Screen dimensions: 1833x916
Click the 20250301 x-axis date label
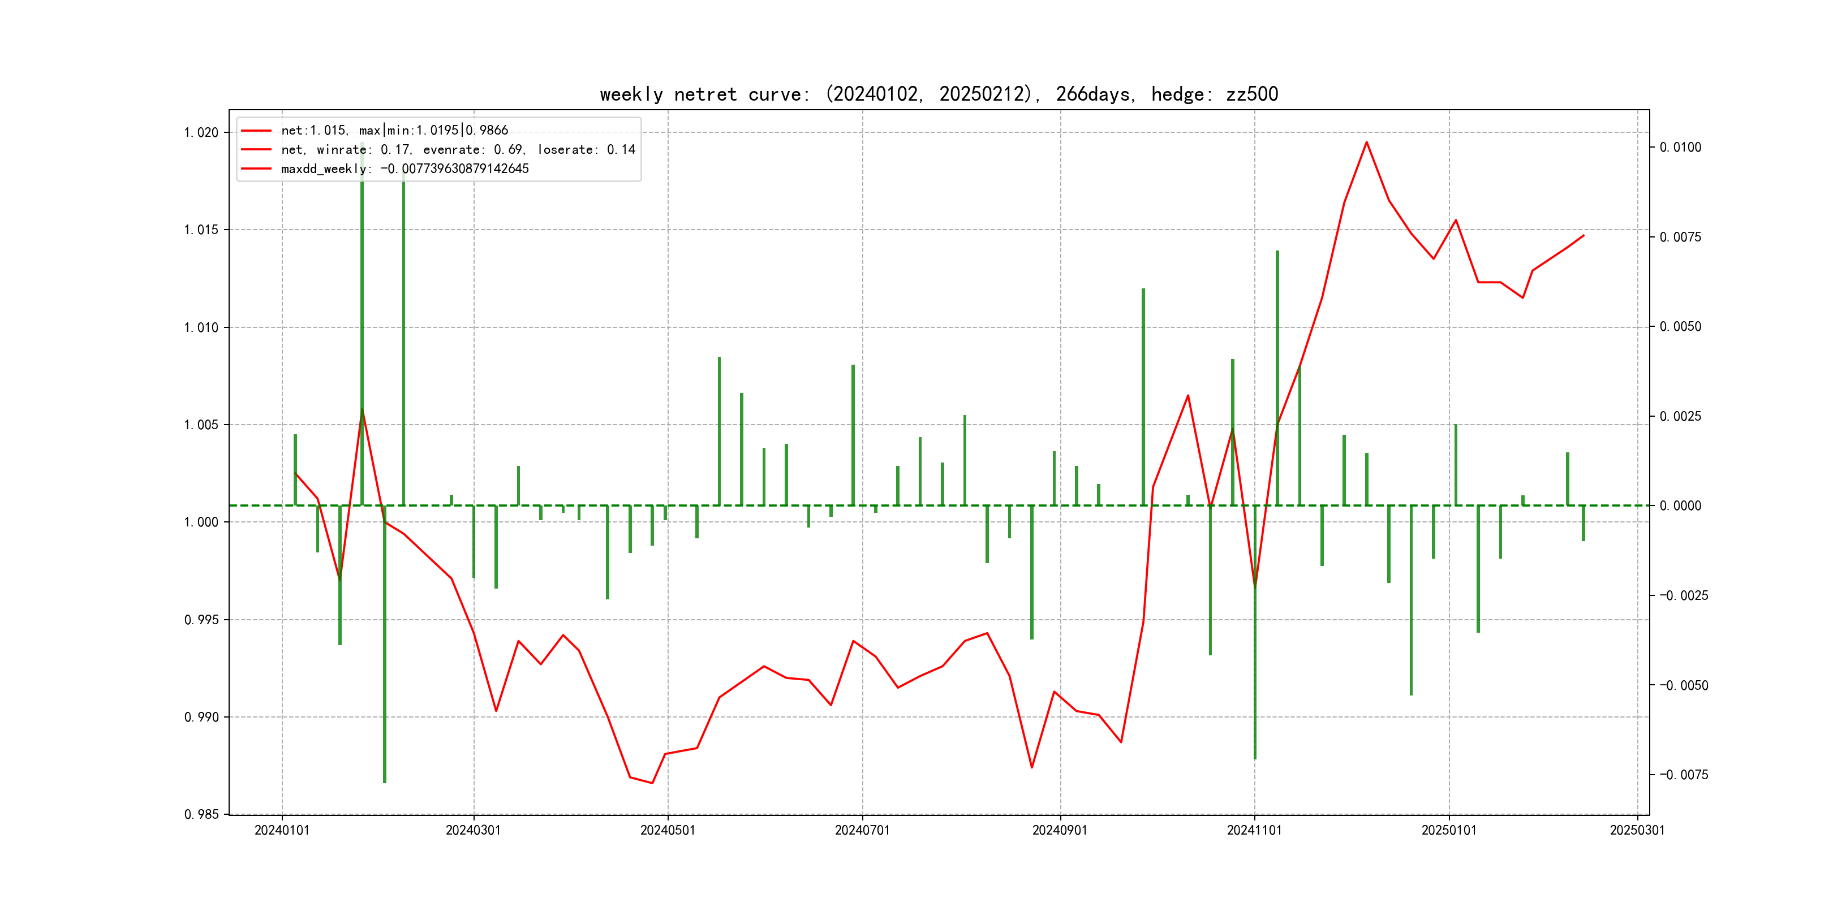[x=1637, y=830]
